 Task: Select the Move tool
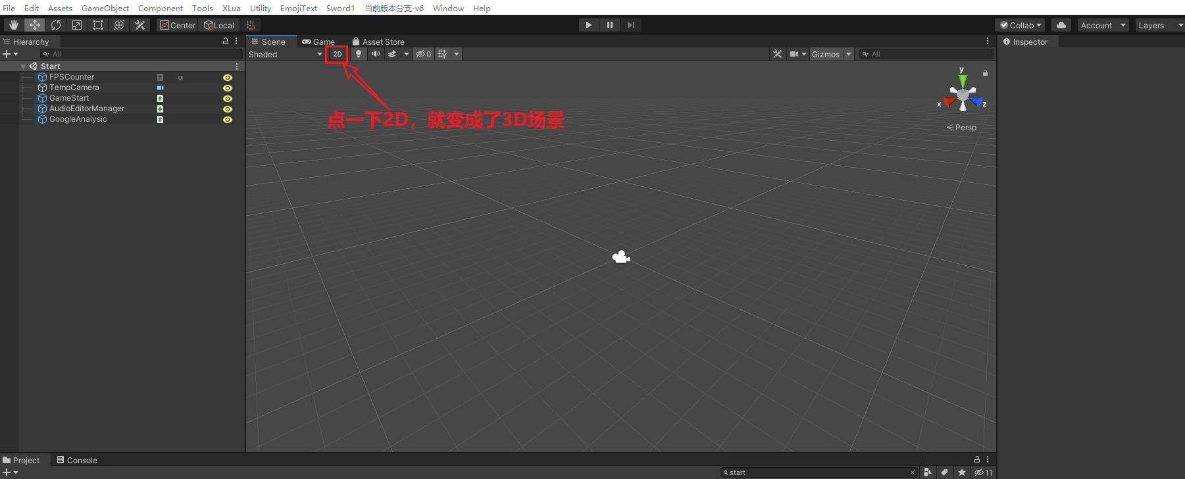tap(34, 25)
